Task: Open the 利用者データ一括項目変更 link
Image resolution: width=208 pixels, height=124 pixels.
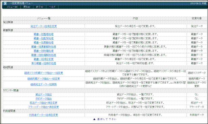Action: coord(44,115)
